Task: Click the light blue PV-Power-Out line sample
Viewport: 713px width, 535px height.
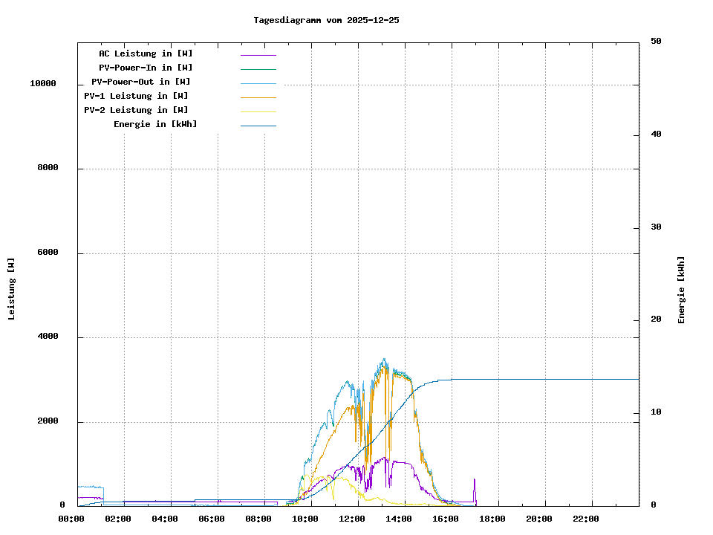Action: pos(258,83)
